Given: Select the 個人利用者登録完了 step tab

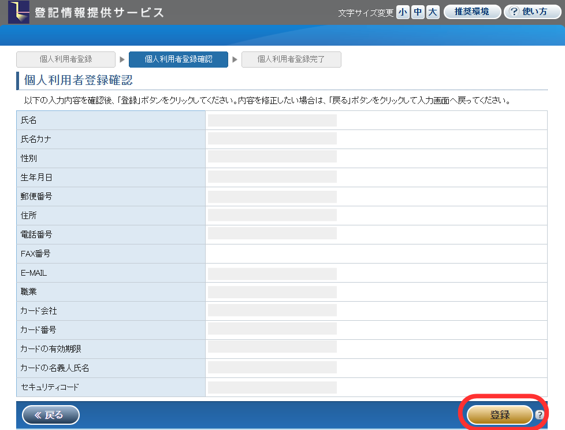Looking at the screenshot, I should tap(291, 60).
